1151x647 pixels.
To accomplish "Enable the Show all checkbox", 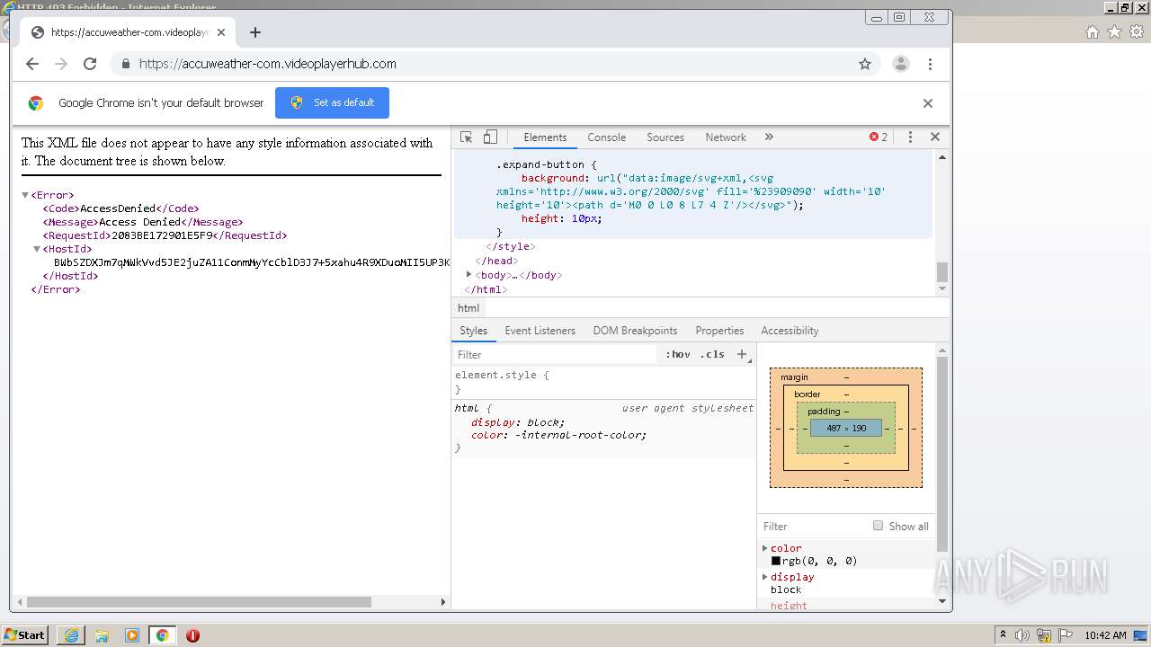I will (878, 526).
